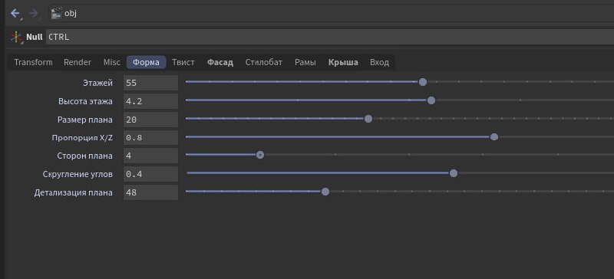Click the Высота этажа value field
Screen dimensions: 614x279
[x=150, y=101]
